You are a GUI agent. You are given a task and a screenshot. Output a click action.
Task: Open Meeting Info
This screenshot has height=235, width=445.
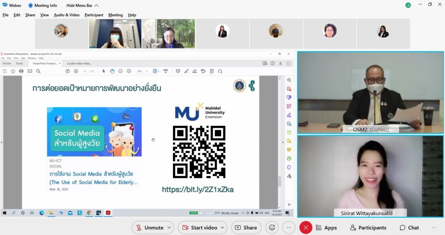click(43, 5)
